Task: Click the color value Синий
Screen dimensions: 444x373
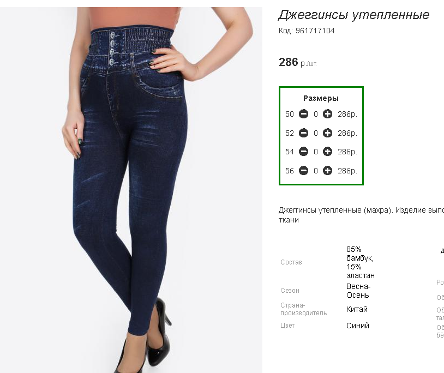Action: coord(358,326)
